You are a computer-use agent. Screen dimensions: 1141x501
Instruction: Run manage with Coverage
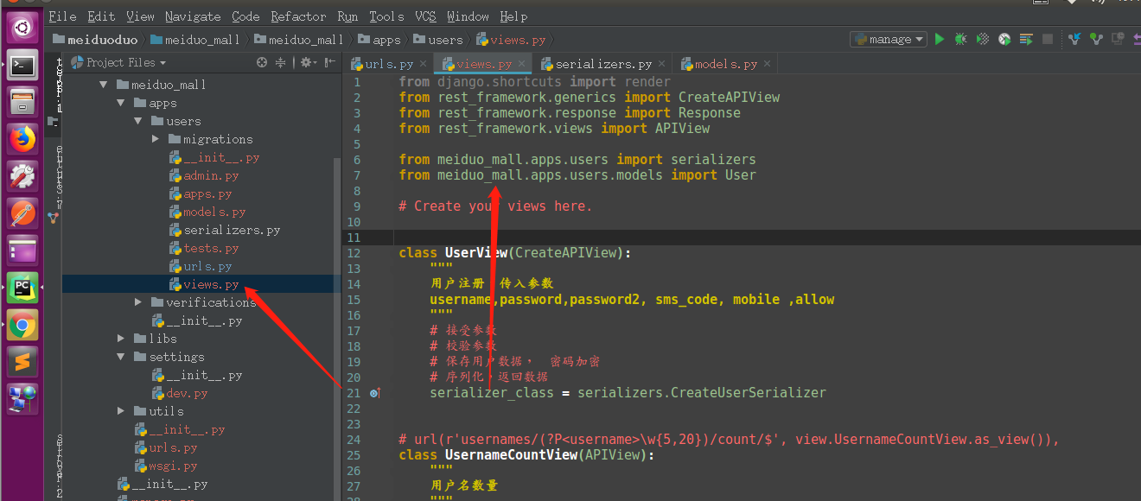983,39
